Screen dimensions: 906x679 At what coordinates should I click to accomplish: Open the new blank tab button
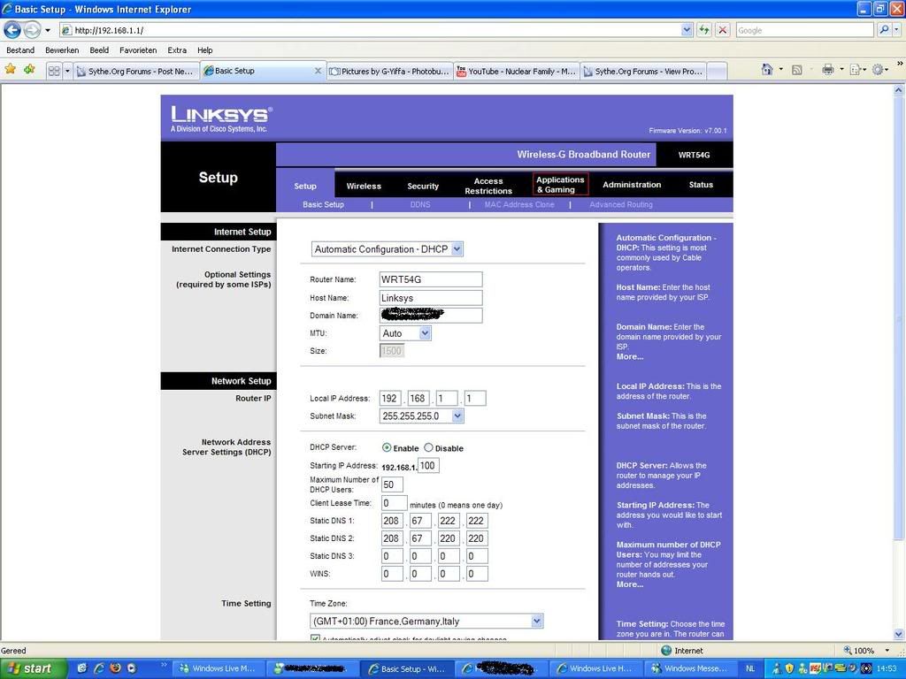click(x=717, y=71)
